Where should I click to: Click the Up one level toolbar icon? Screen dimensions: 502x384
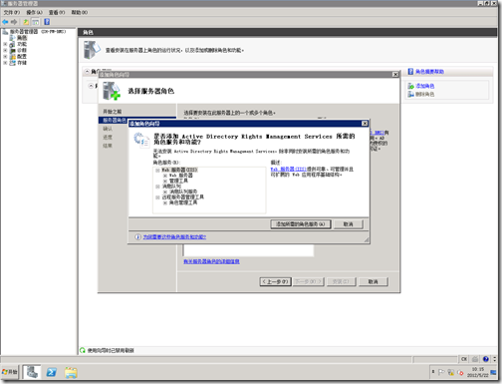(x=26, y=22)
